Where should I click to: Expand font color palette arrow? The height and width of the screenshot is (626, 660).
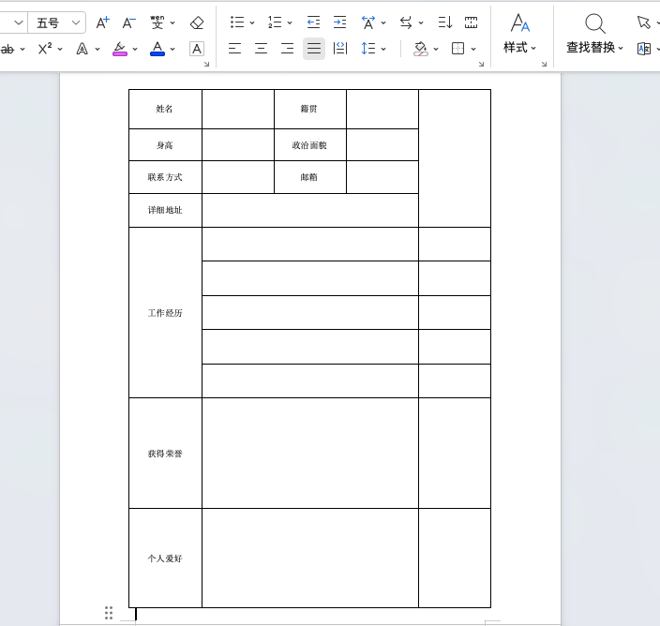[x=172, y=50]
